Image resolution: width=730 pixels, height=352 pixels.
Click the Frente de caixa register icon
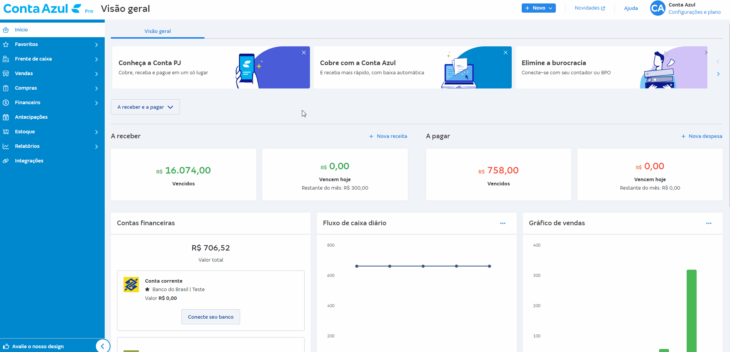tap(6, 59)
